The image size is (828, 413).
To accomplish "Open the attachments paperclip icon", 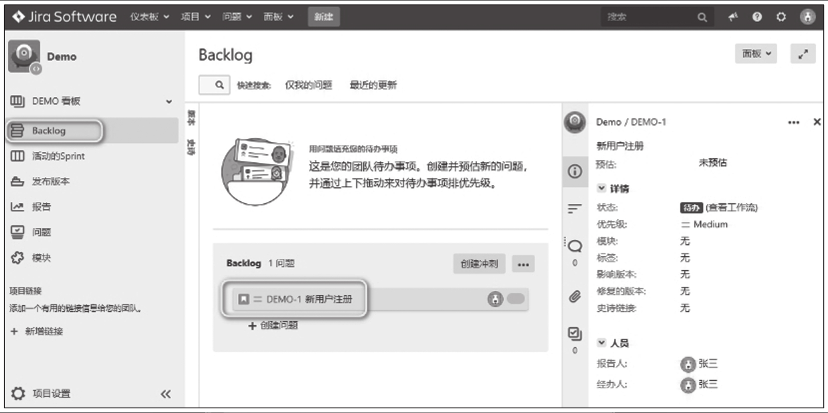I will pos(575,296).
